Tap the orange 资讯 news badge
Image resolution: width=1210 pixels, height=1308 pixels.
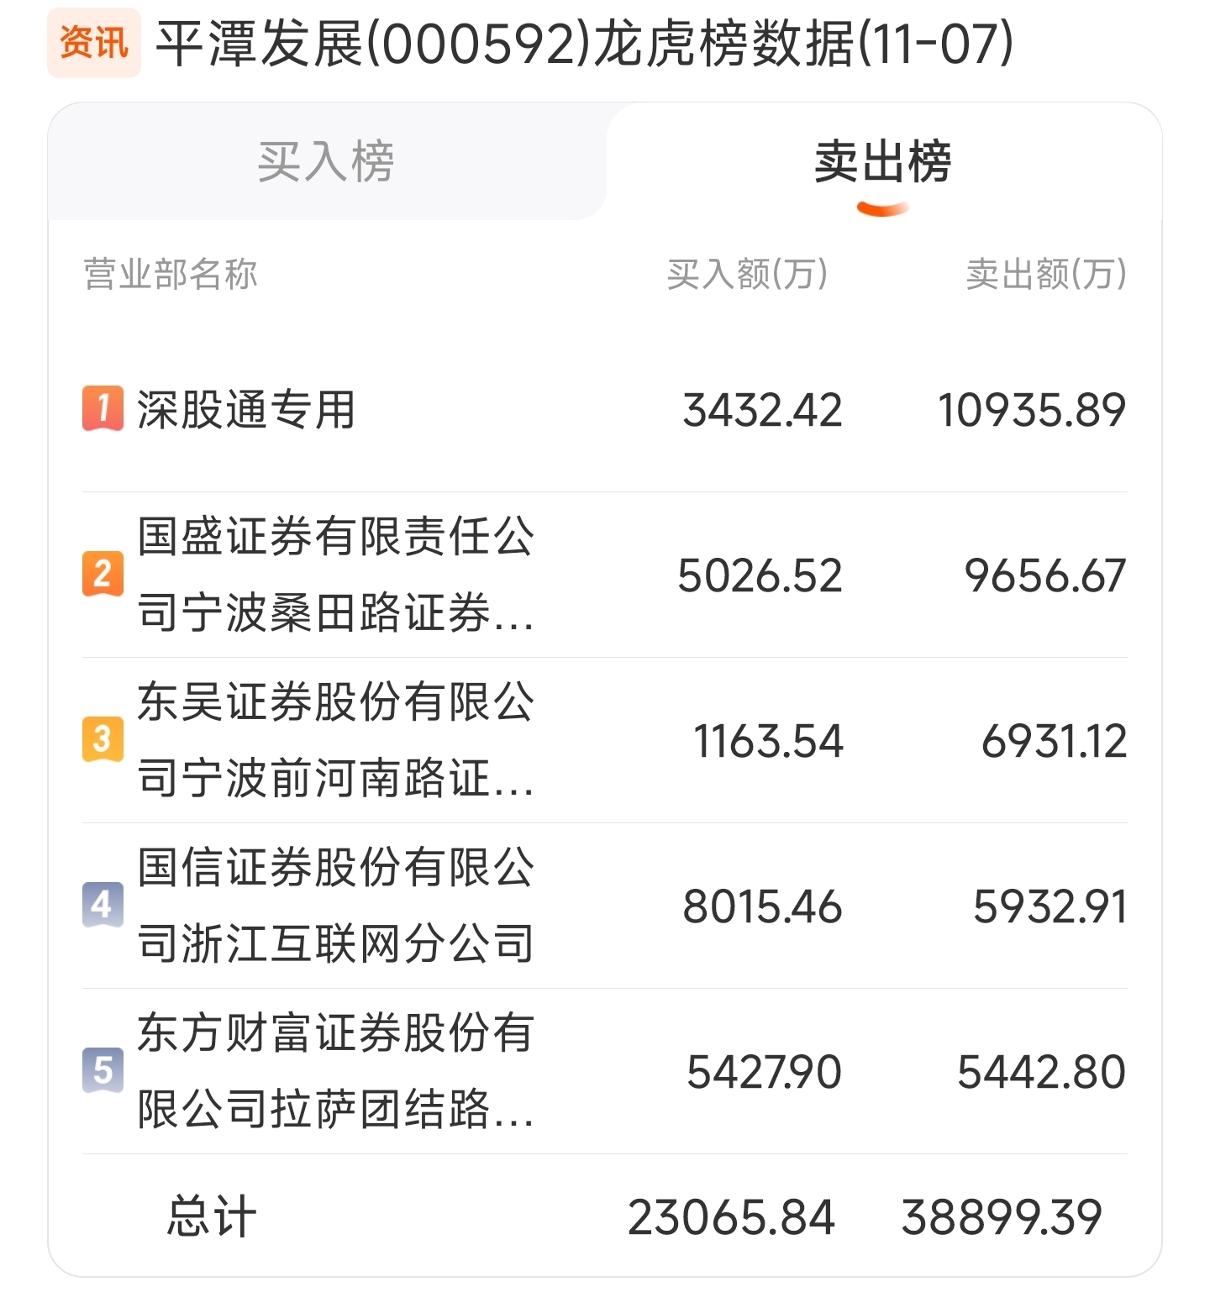(94, 43)
